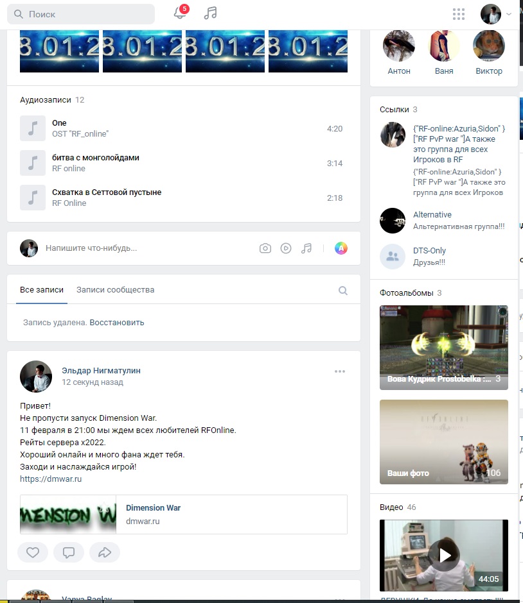Viewport: 523px width, 603px height.
Task: Click the Поиск search field
Action: pos(81,14)
